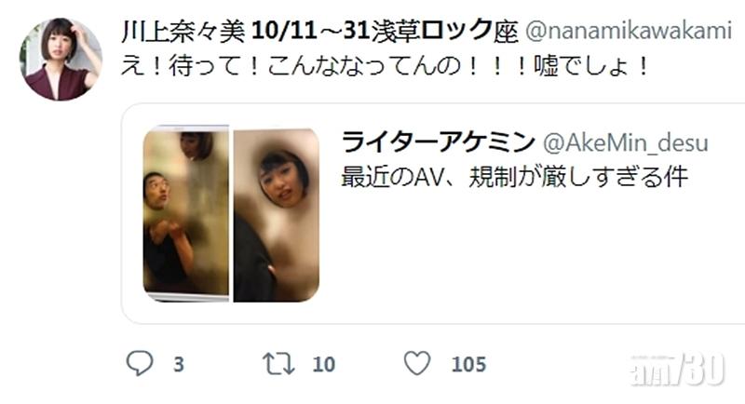Screen dimensions: 745x404
Task: Open the 川上奈々美 display name profile
Action: point(183,32)
